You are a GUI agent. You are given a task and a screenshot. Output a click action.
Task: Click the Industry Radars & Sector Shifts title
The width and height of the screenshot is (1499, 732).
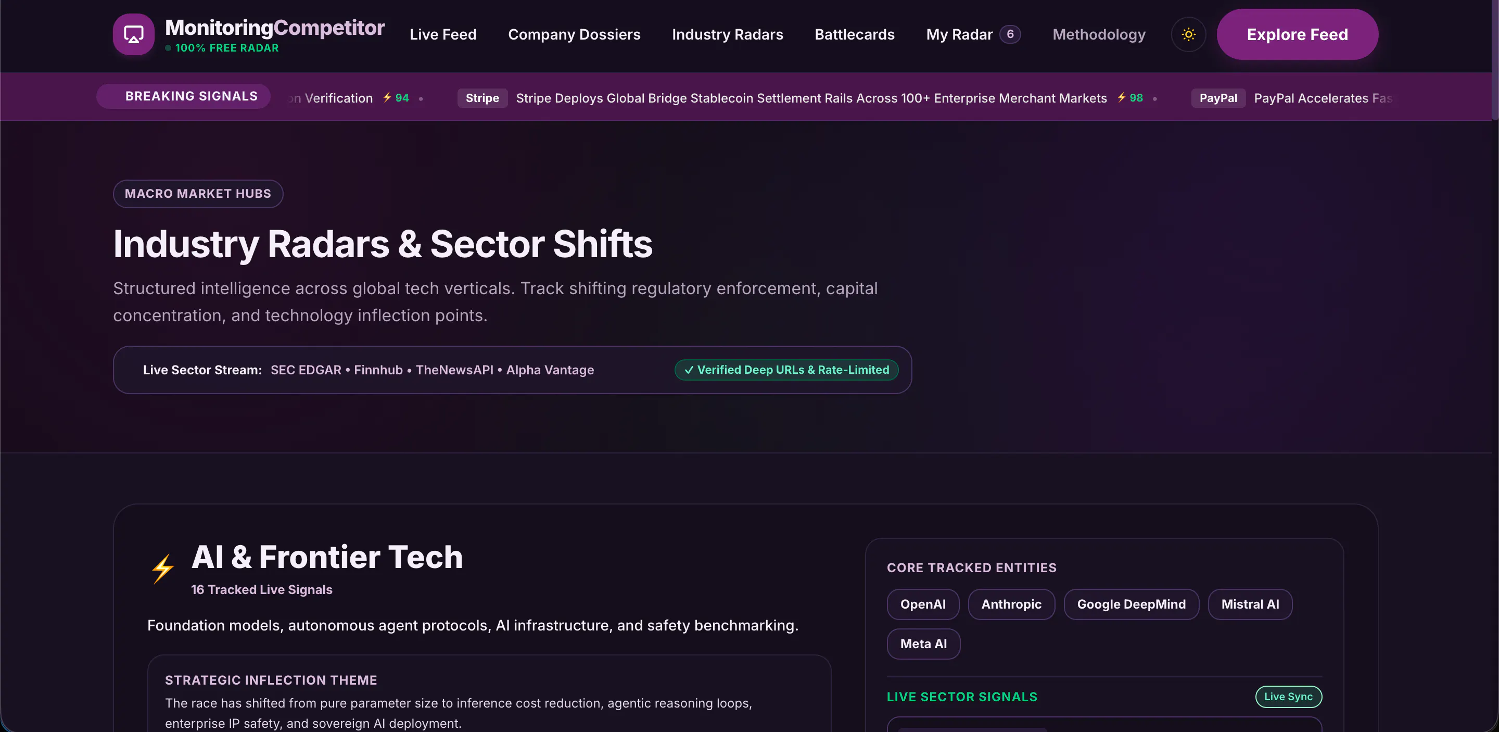[383, 244]
